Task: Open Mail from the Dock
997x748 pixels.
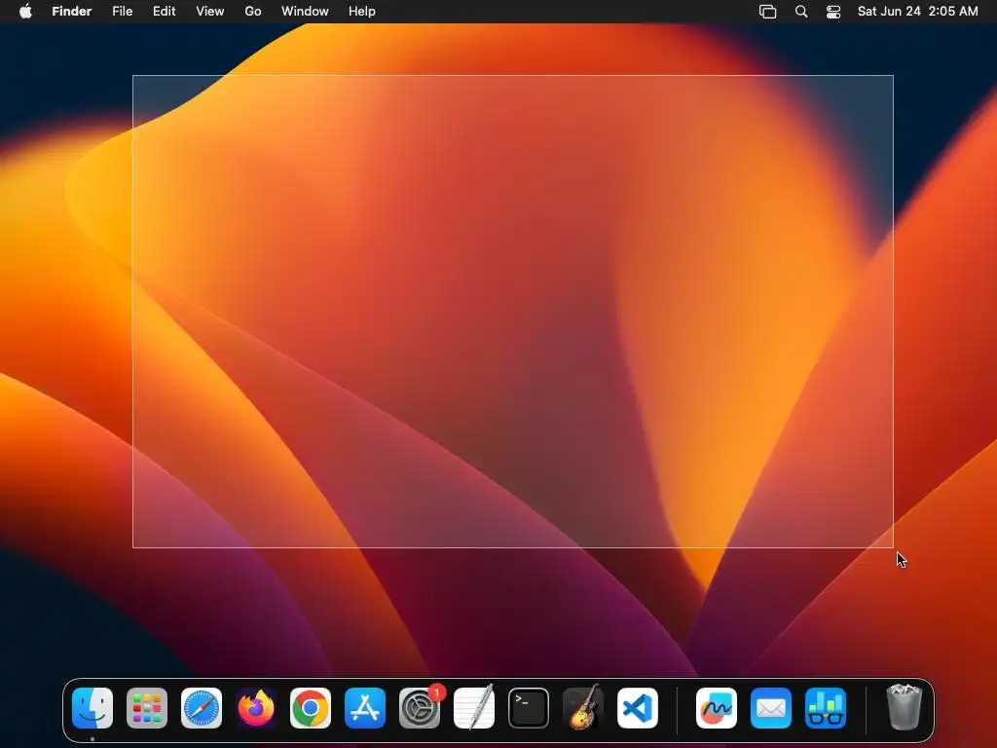Action: pyautogui.click(x=771, y=708)
